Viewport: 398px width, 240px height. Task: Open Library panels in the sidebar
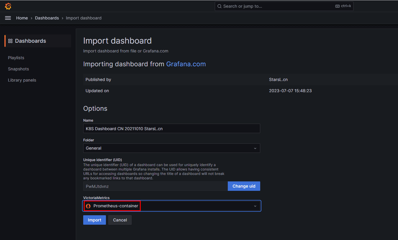(x=22, y=80)
